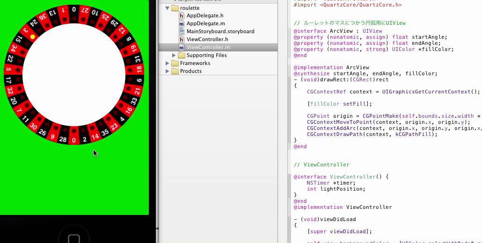Expand the Frameworks group
The width and height of the screenshot is (482, 243).
pos(167,63)
